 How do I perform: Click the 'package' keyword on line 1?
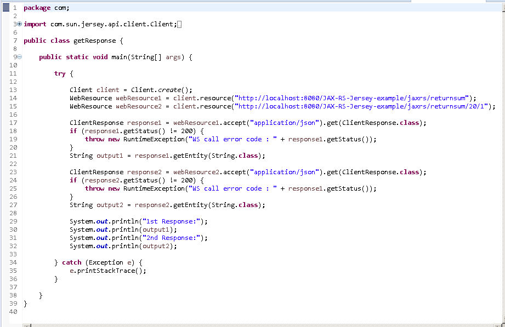37,8
